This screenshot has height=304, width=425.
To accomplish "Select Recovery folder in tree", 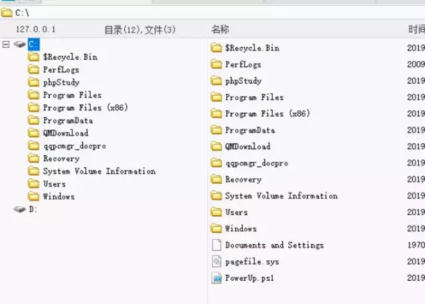I will [61, 159].
